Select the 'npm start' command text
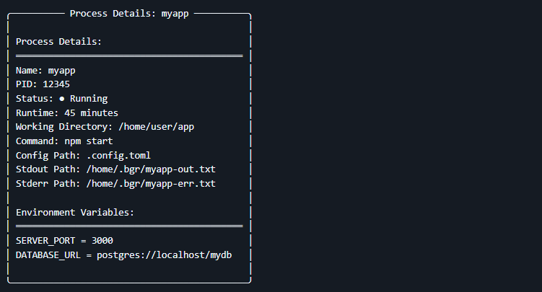542x292 pixels. pos(89,141)
